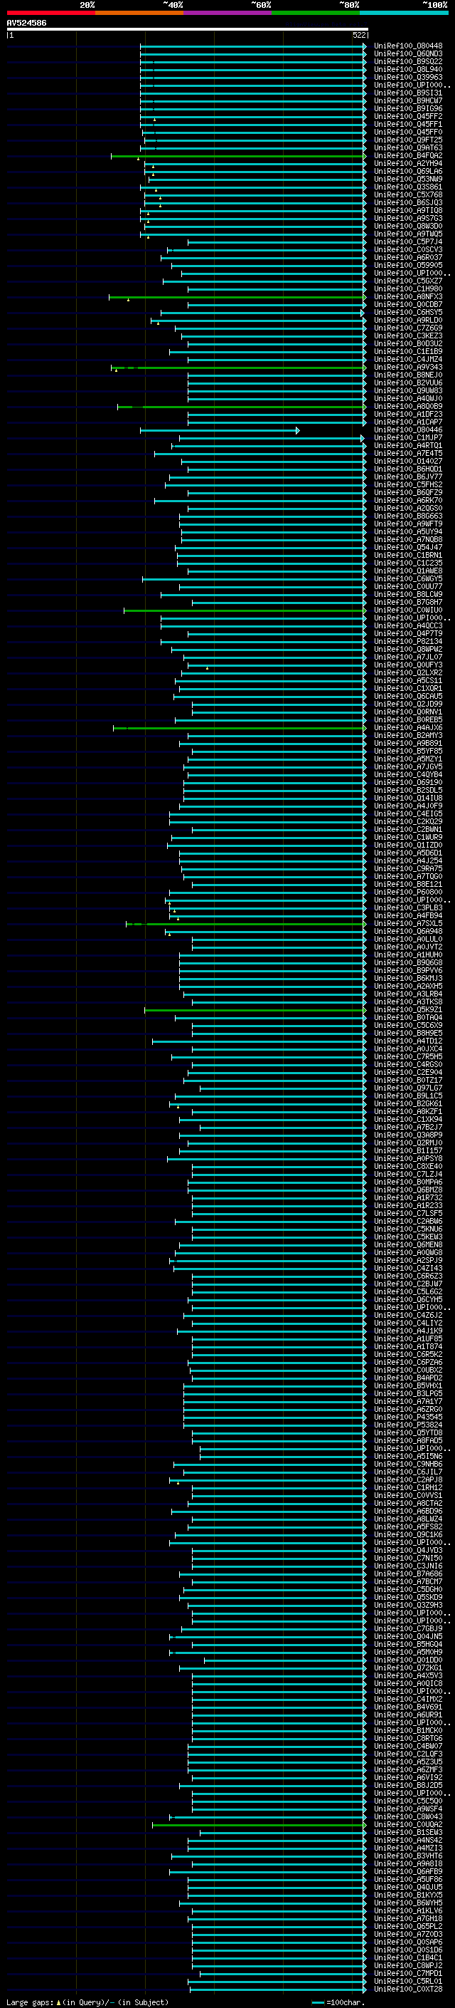
Task: Open hit UniRef100_B9SI31
Action: click(408, 93)
